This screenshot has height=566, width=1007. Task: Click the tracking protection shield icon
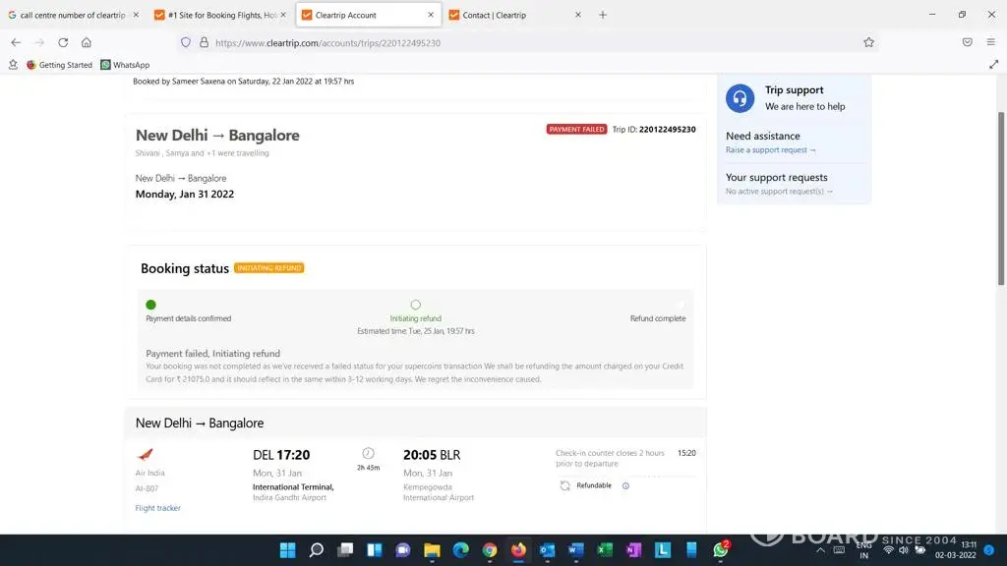[186, 42]
